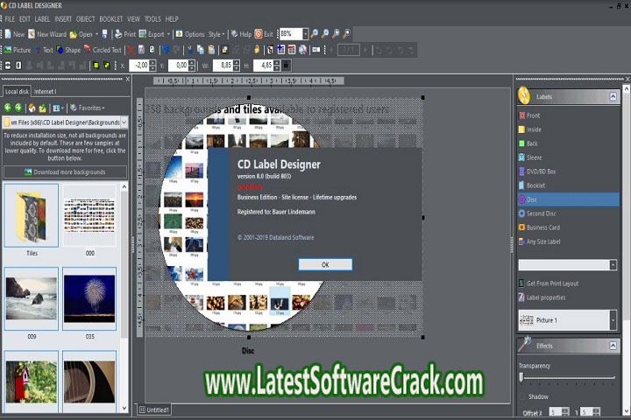
Task: Insert a Shape object
Action: (68, 50)
